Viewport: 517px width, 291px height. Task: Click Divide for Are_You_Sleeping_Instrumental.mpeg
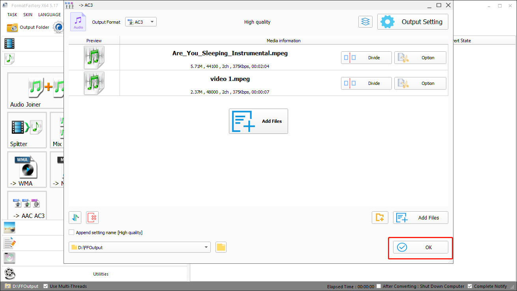point(366,58)
